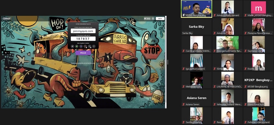
Task: Click the Quizizz logo in the top-left corner
Action: (x=7, y=19)
